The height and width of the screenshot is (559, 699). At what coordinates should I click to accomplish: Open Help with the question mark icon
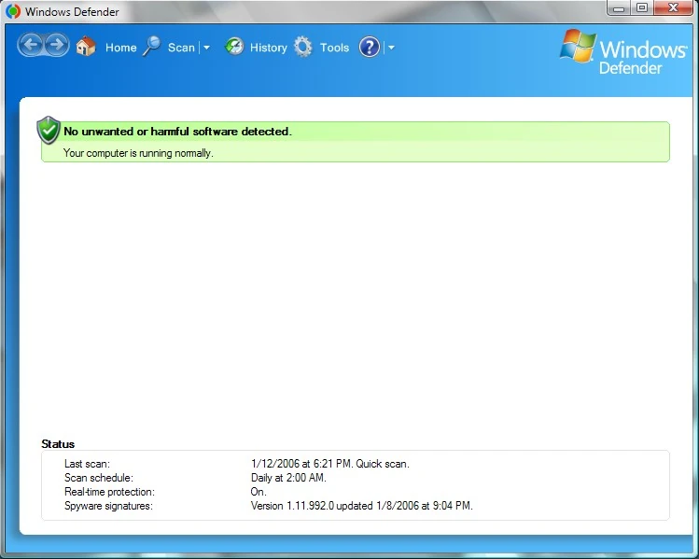click(370, 47)
